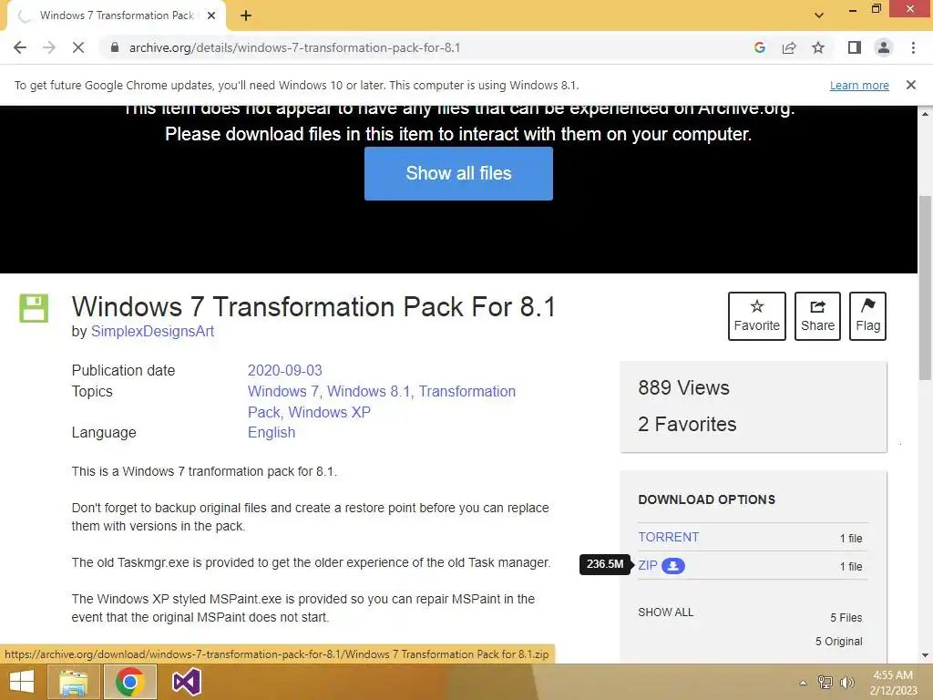Image resolution: width=933 pixels, height=700 pixels.
Task: Bookmark this page with star icon
Action: tap(818, 47)
